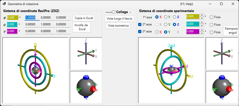
Task: Click Vista lungo il fascio button
Action: [120, 19]
